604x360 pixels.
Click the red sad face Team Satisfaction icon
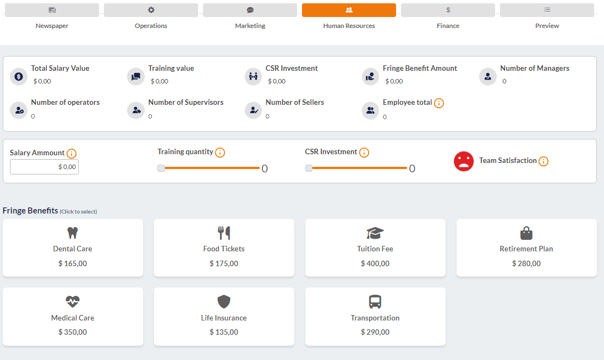[464, 161]
